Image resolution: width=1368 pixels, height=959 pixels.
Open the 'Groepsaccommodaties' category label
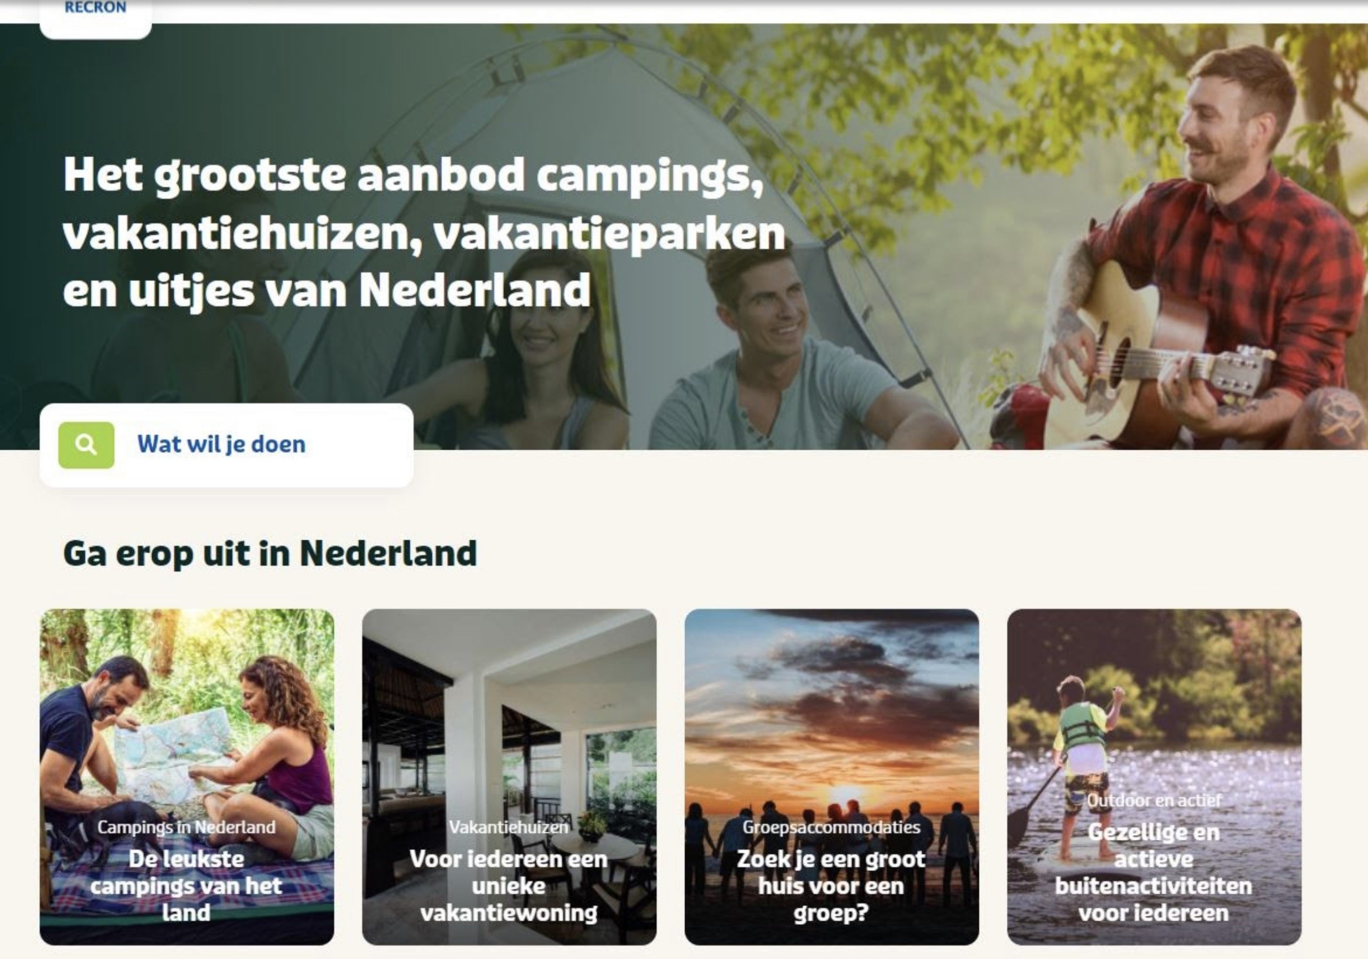coord(831,827)
